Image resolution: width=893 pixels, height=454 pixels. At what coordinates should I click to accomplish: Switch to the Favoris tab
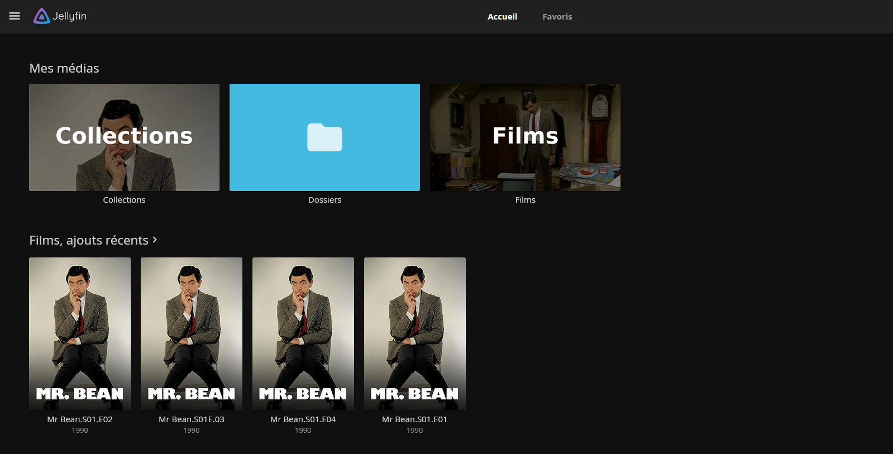tap(557, 17)
